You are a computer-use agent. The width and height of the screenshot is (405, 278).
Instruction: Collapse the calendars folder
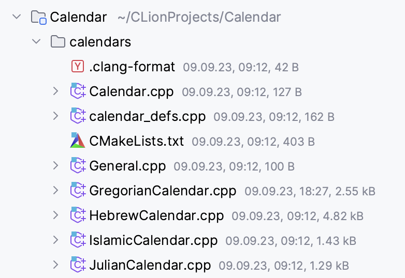[x=36, y=42]
